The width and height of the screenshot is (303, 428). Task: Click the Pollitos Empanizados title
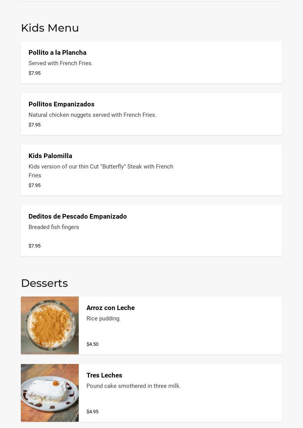click(x=61, y=104)
